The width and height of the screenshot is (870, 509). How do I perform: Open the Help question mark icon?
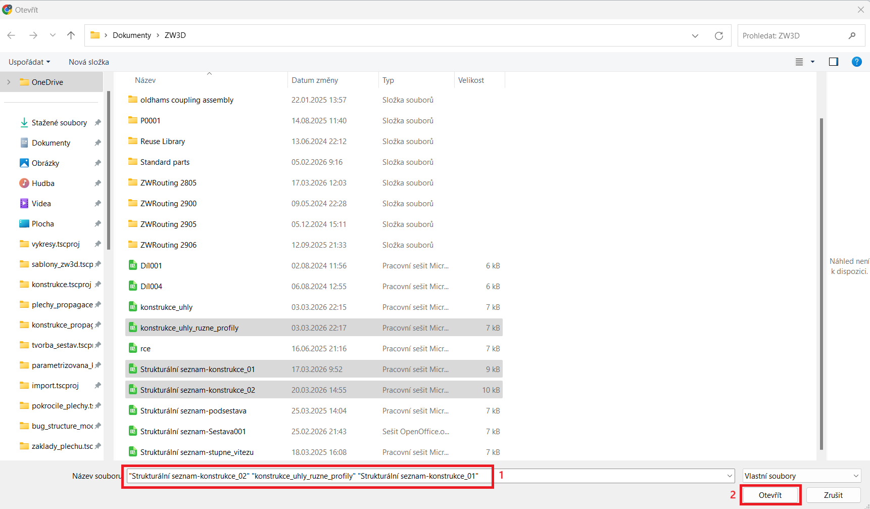pos(856,62)
